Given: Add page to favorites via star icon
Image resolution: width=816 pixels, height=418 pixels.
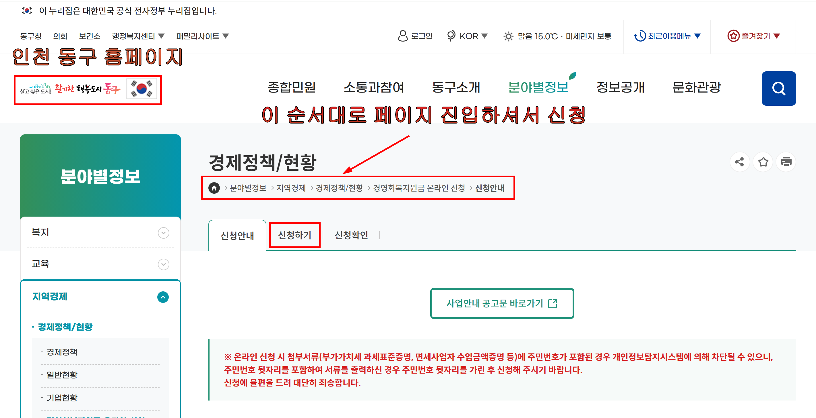Looking at the screenshot, I should [763, 162].
